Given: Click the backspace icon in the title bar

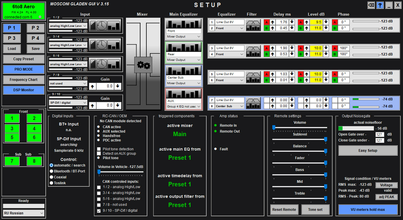Looking at the screenshot, I should 371,5.
